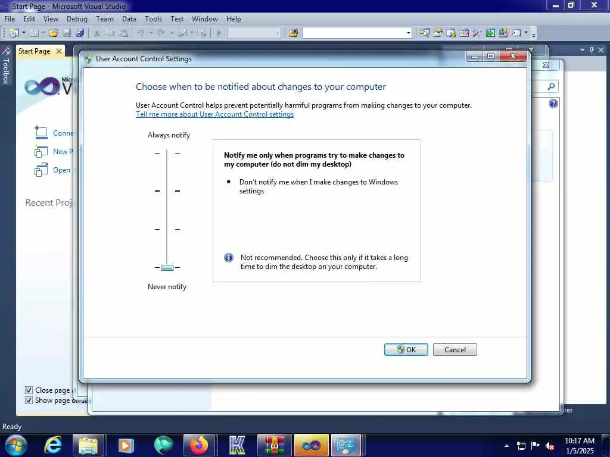610x457 pixels.
Task: Click the UAC notification slider thumb
Action: click(167, 267)
